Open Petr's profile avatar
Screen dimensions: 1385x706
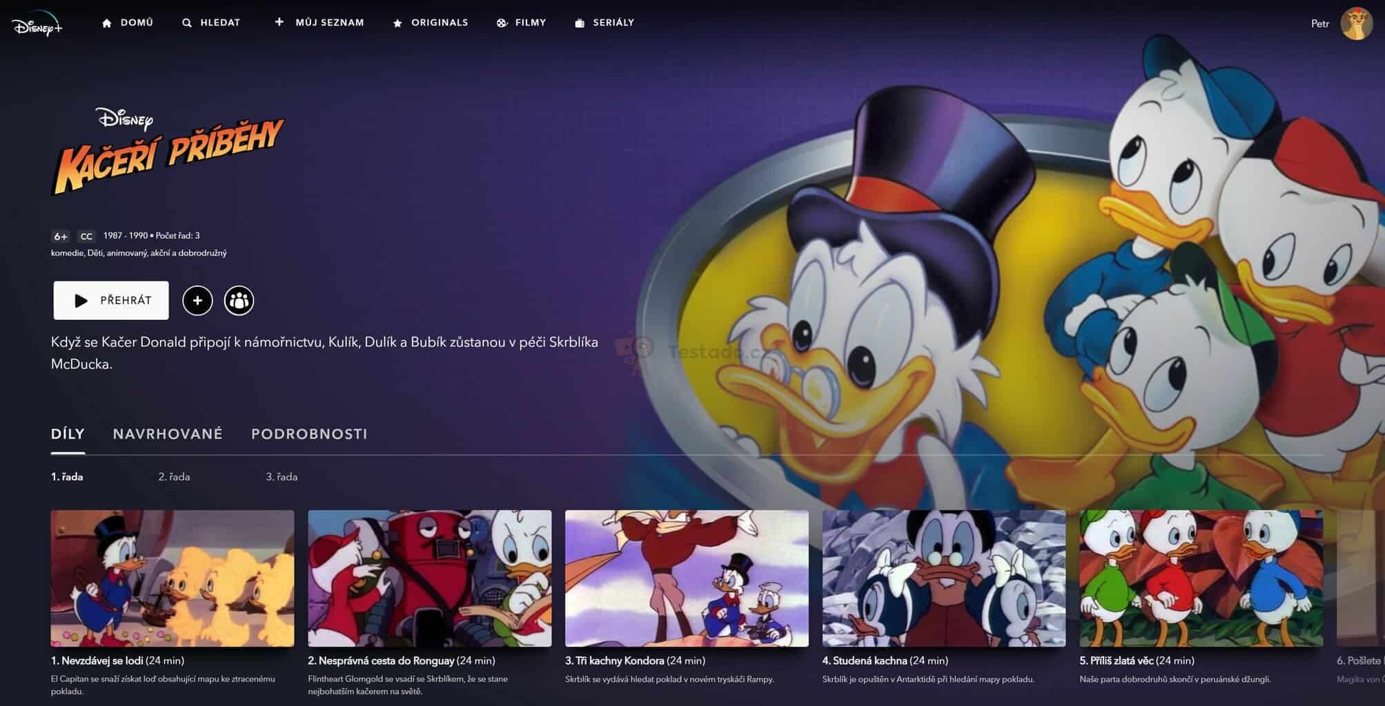click(1357, 23)
